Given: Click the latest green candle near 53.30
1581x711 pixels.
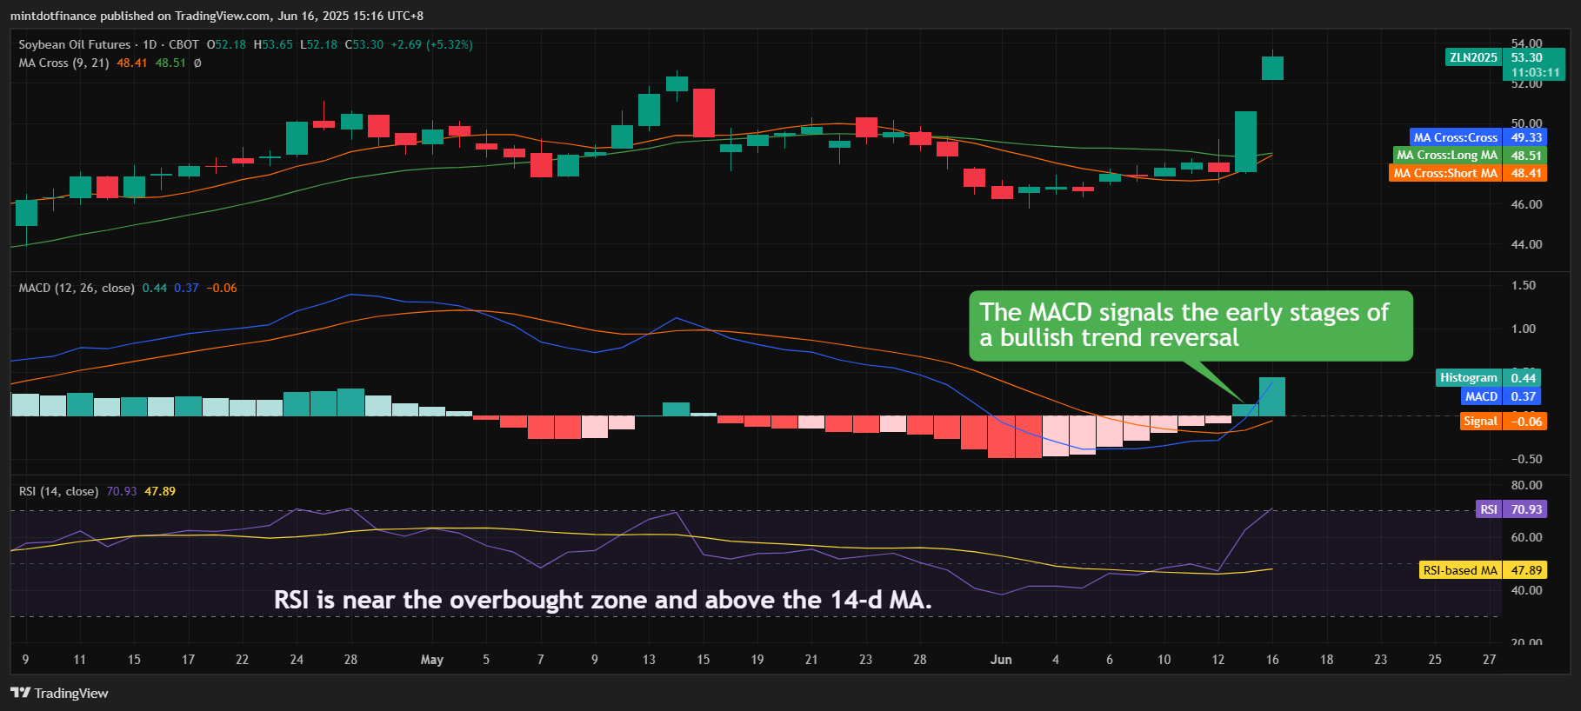Looking at the screenshot, I should pyautogui.click(x=1272, y=68).
